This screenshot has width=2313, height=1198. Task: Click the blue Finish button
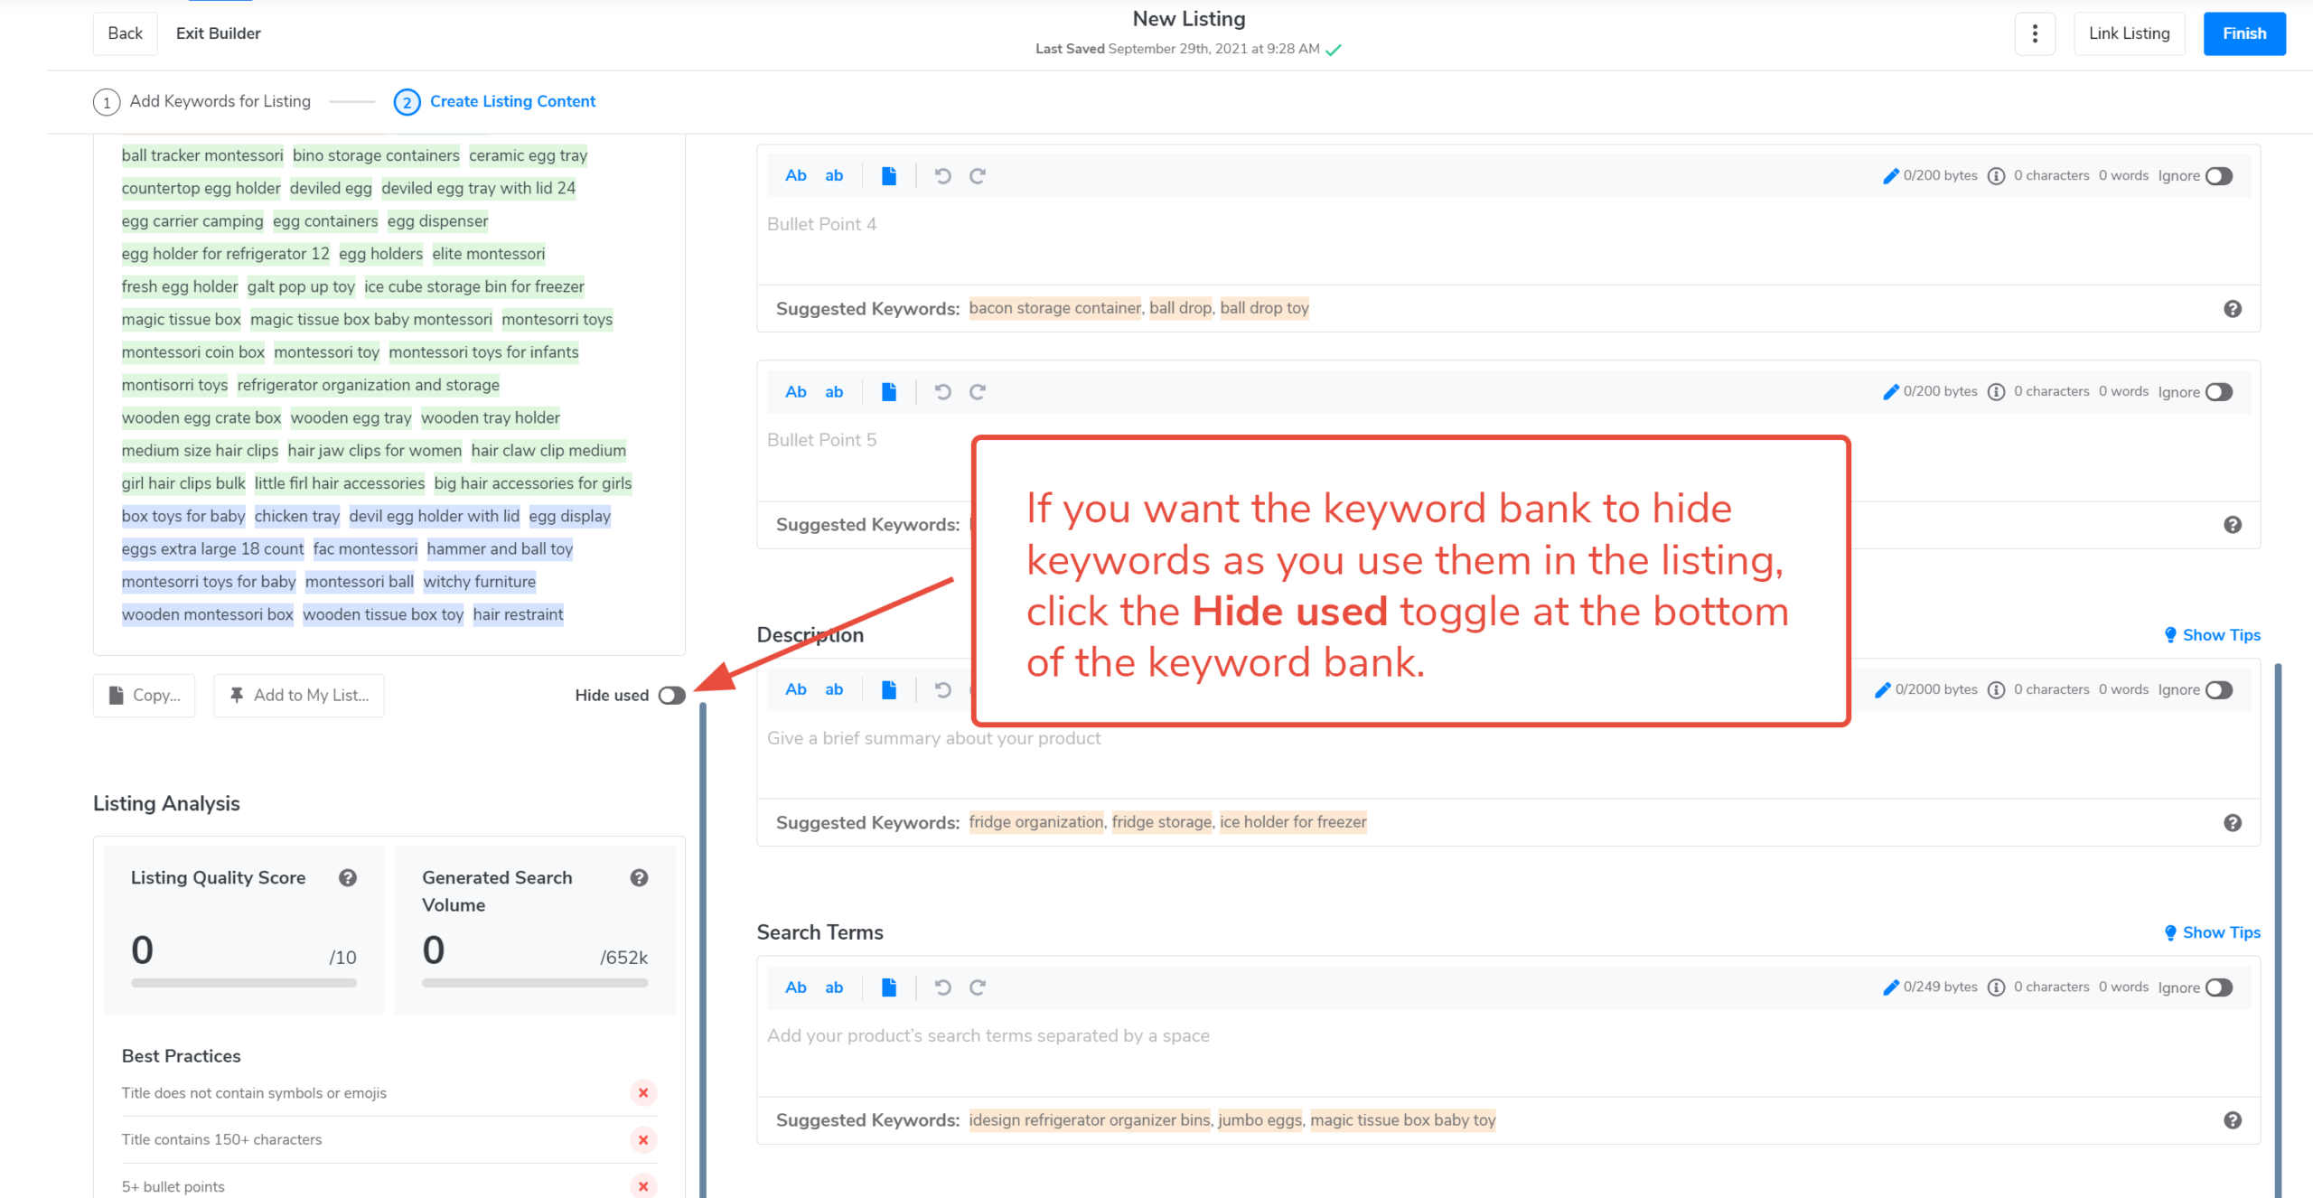point(2243,33)
